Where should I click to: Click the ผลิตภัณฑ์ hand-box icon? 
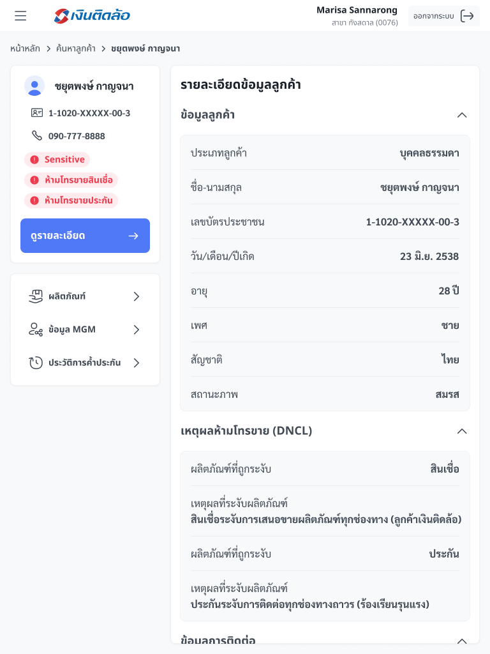tap(36, 296)
